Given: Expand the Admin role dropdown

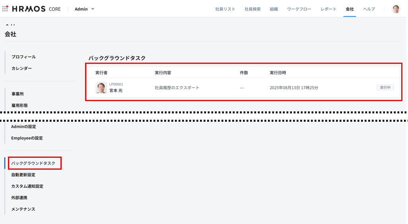Looking at the screenshot, I should coord(84,9).
